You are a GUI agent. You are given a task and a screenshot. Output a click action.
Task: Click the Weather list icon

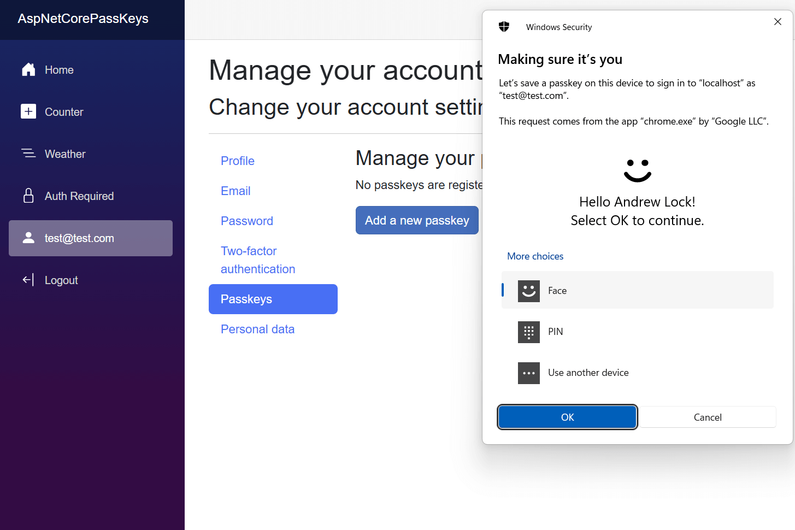click(x=28, y=154)
